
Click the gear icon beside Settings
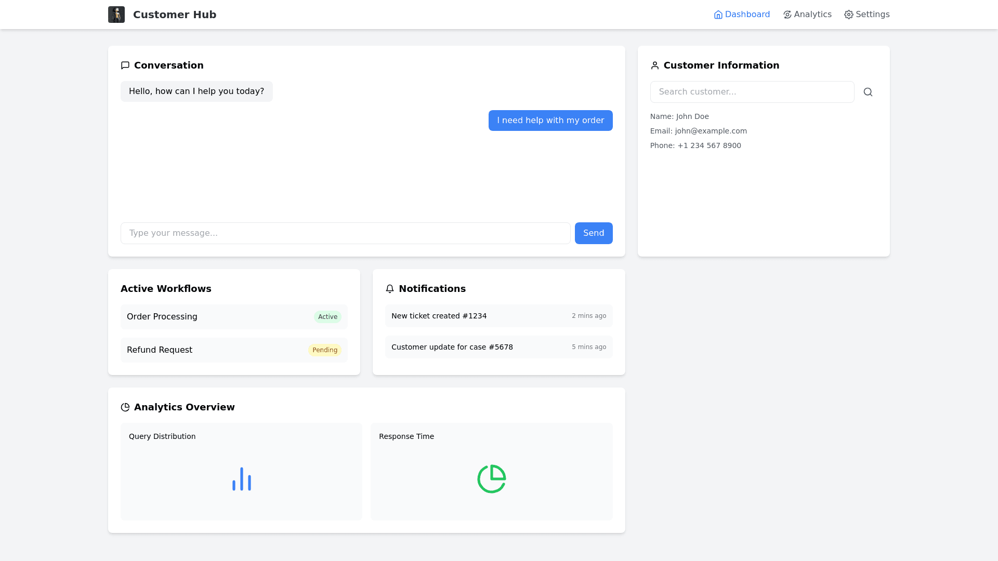click(x=848, y=15)
